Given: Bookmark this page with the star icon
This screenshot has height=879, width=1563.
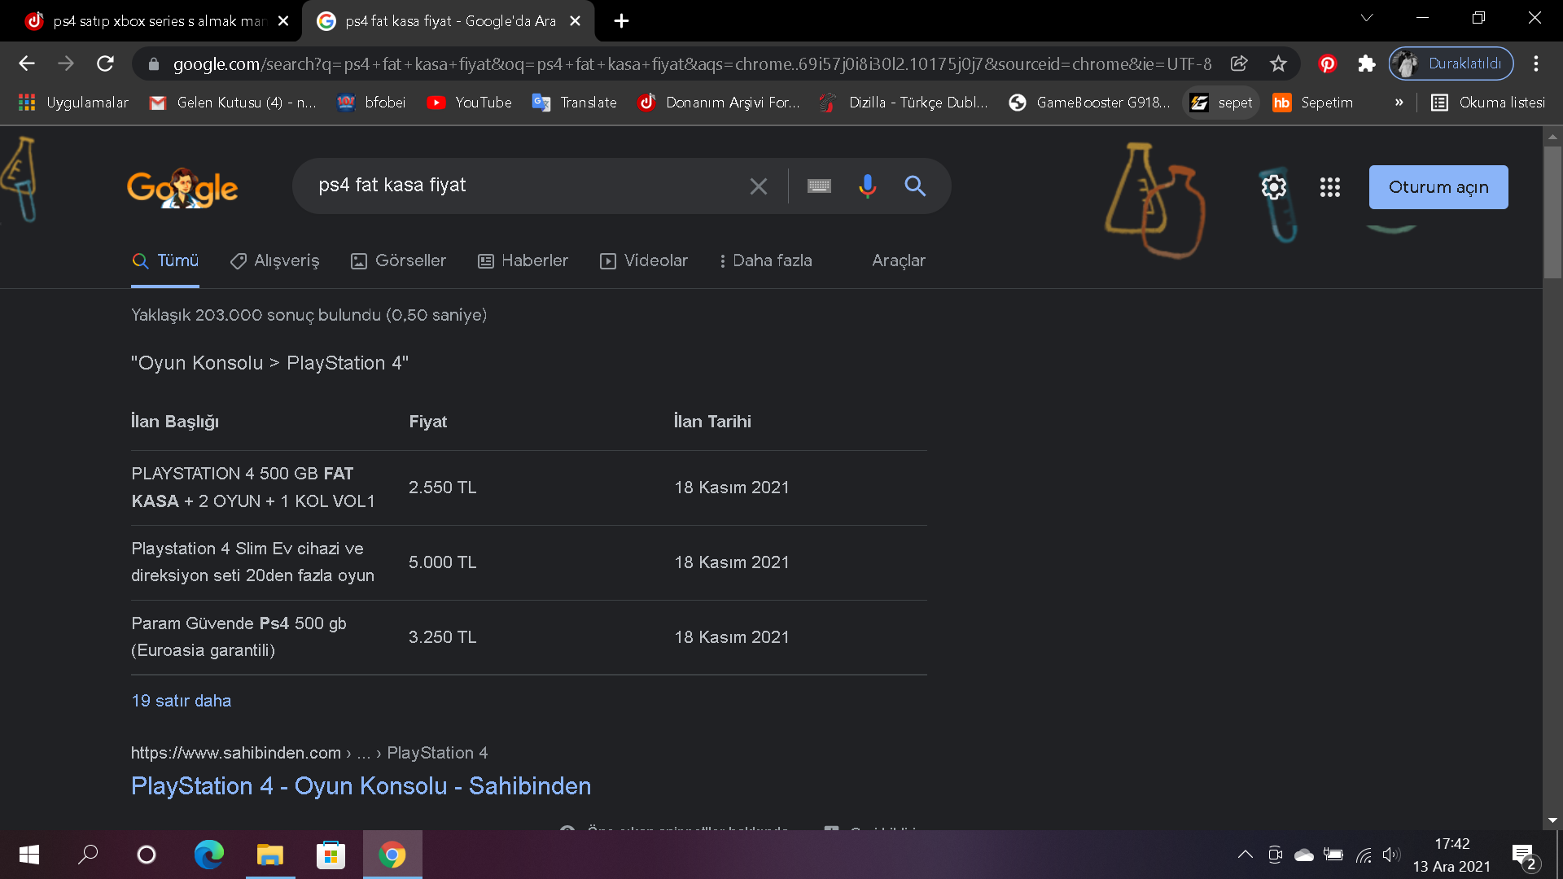Looking at the screenshot, I should coord(1278,63).
